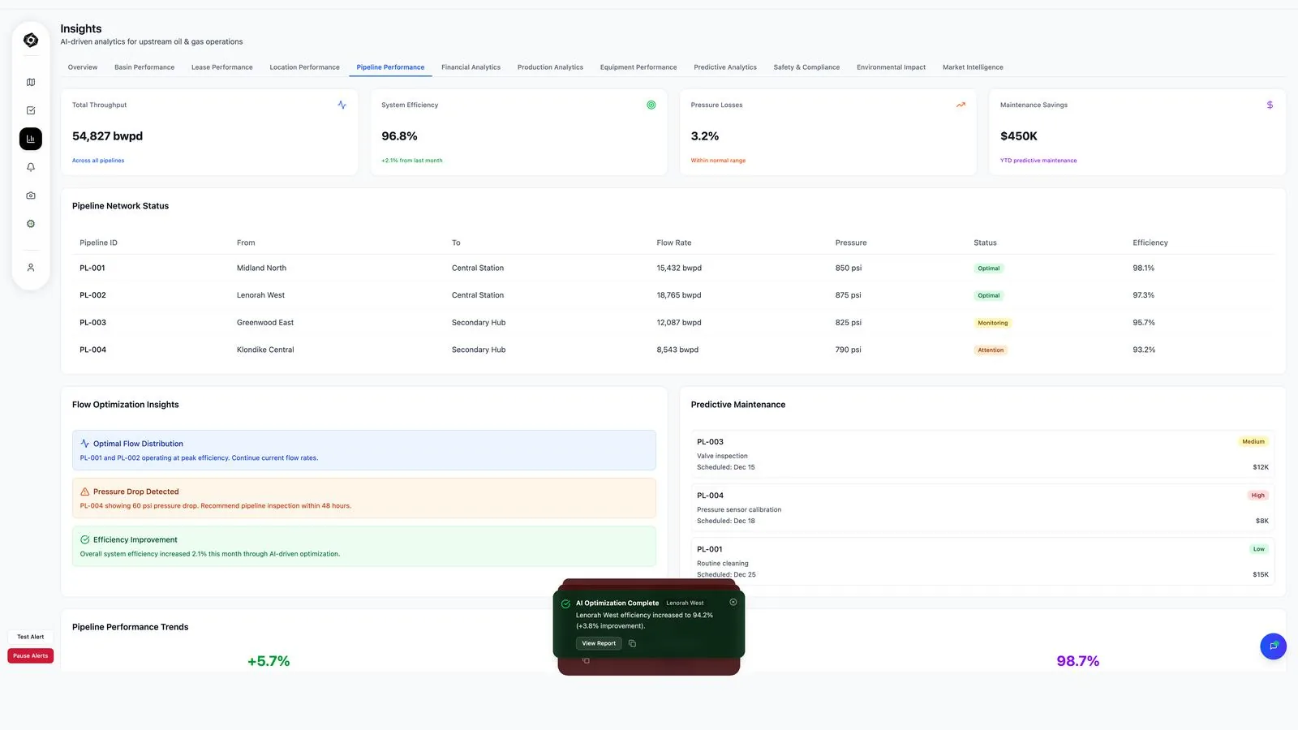Select the Pipeline Performance tab
The width and height of the screenshot is (1298, 730).
coord(390,67)
